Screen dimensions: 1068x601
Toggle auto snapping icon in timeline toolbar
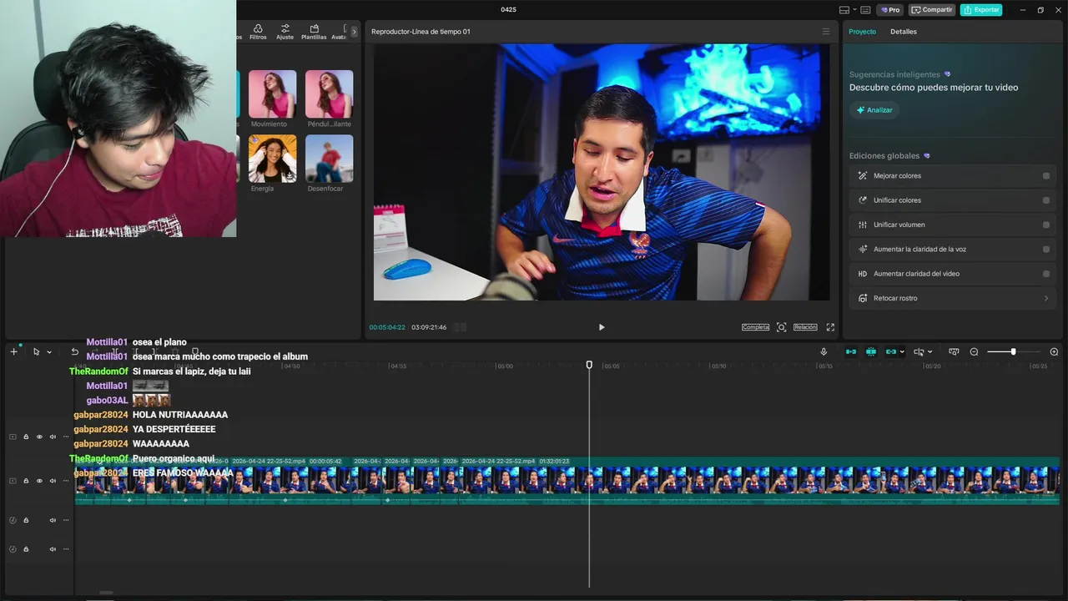[x=871, y=351]
